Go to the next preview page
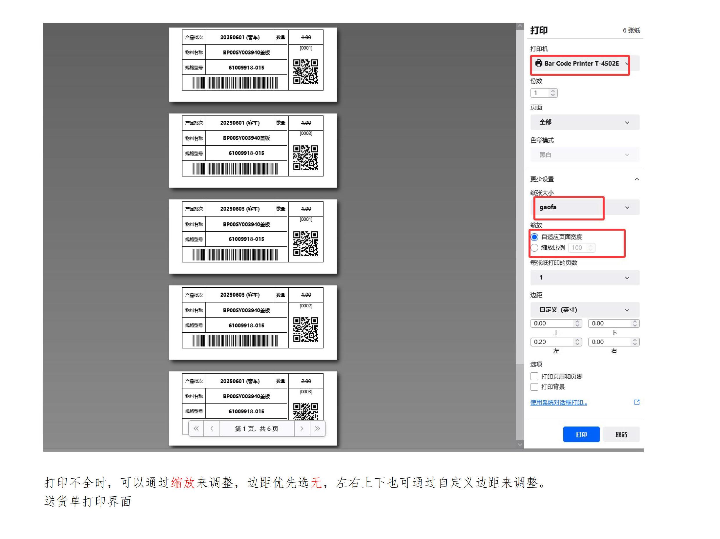The width and height of the screenshot is (720, 539). [x=302, y=428]
